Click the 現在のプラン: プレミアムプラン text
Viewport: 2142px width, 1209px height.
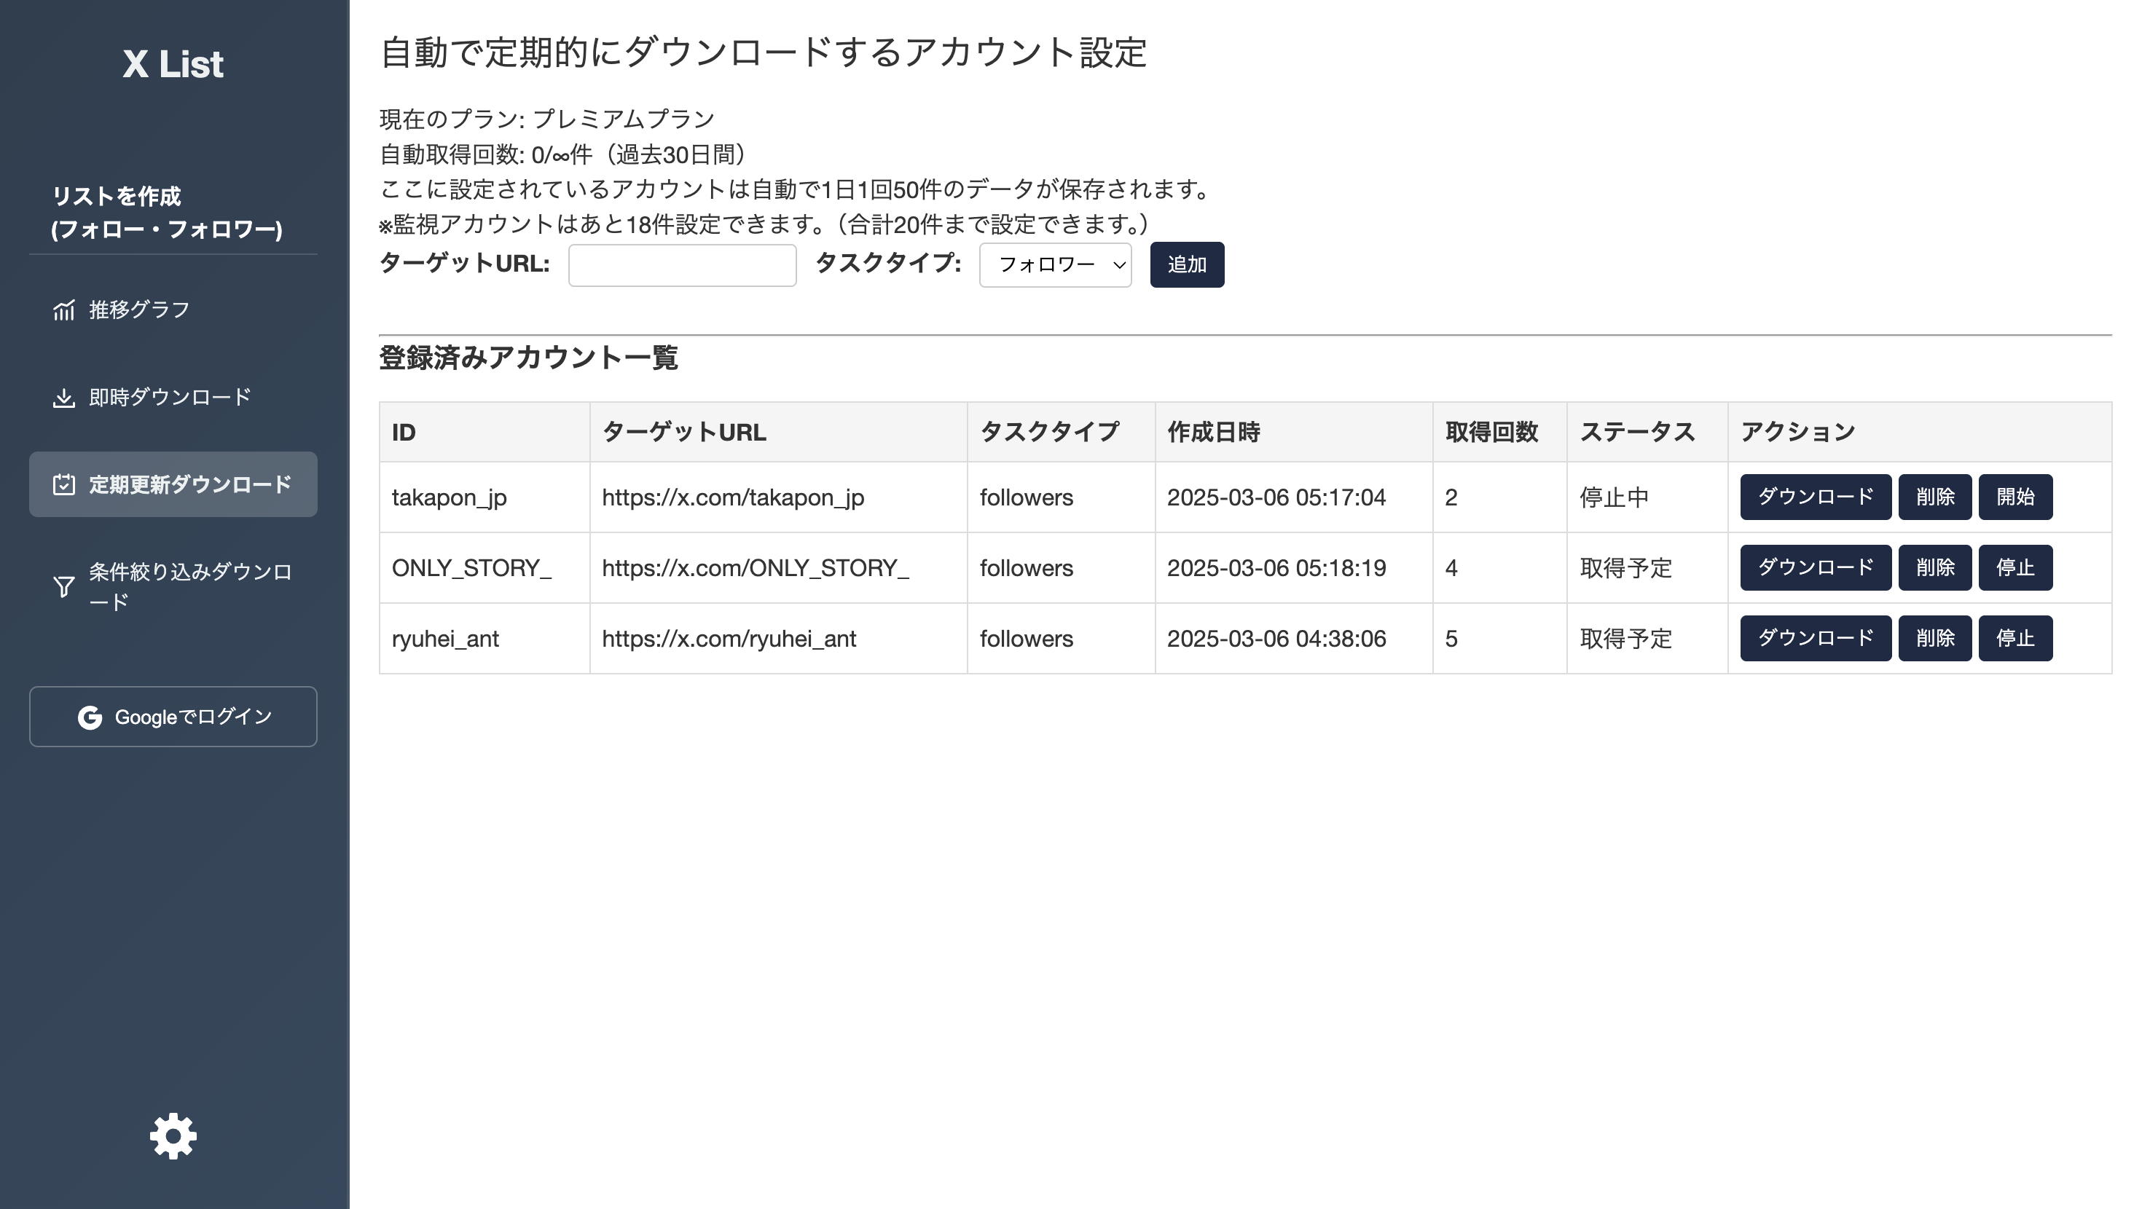547,119
